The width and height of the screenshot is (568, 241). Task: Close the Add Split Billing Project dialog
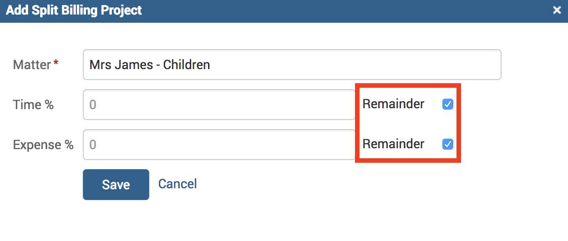tap(557, 10)
